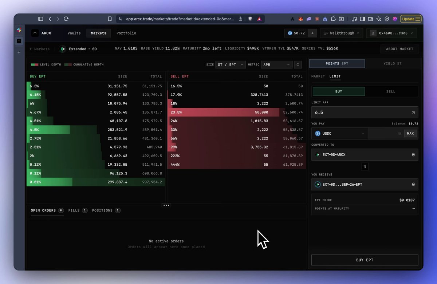This screenshot has height=284, width=437.
Task: Submit with the Buy EPT button
Action: (365, 260)
